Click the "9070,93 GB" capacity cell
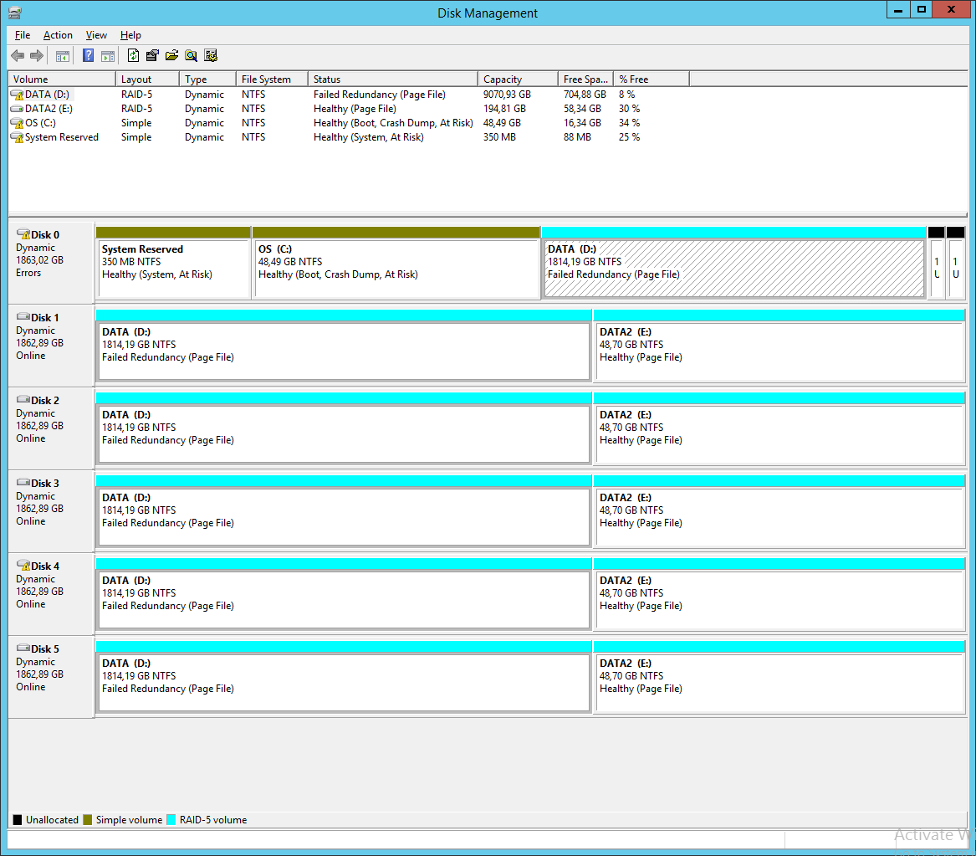Screen dimensions: 976x856 click(x=507, y=95)
